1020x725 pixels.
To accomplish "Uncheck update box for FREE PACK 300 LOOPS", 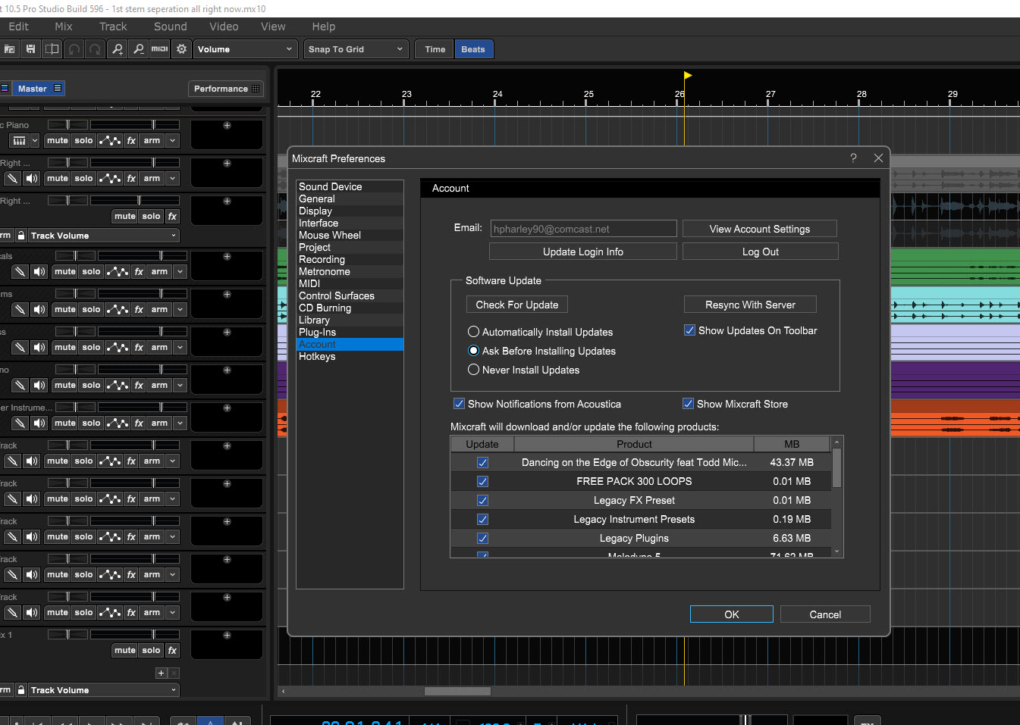I will 482,482.
